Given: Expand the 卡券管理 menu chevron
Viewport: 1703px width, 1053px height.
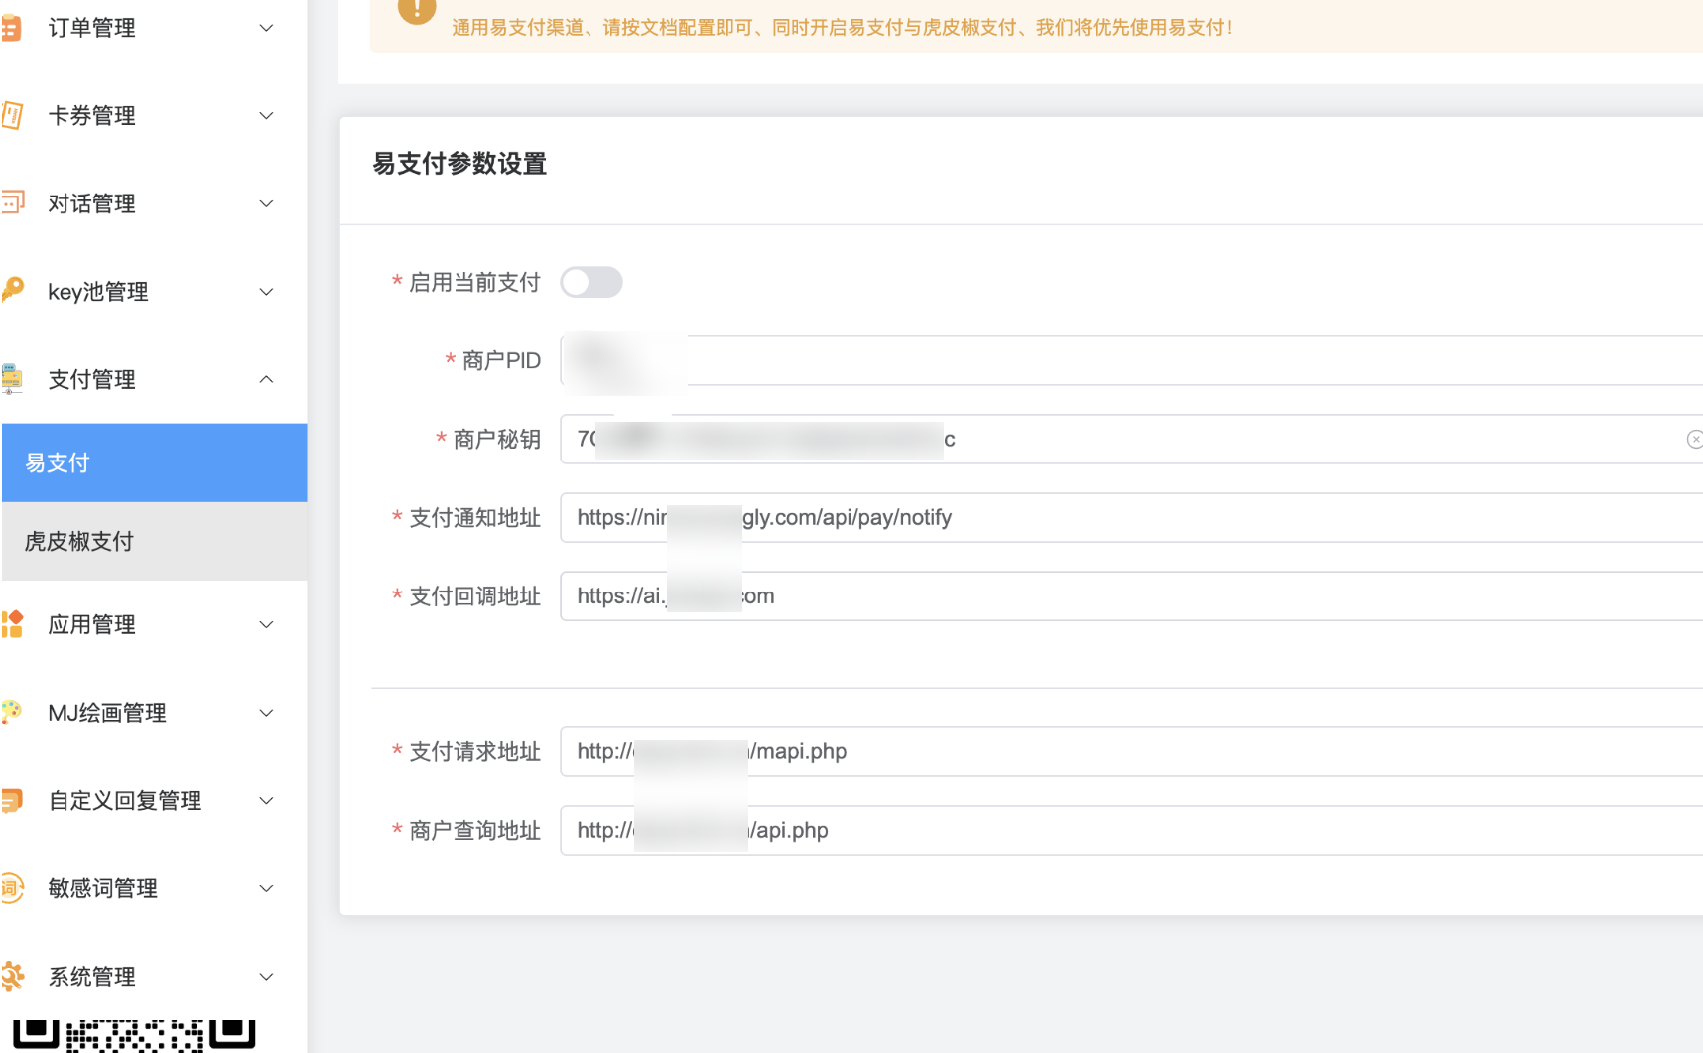Looking at the screenshot, I should 266,116.
